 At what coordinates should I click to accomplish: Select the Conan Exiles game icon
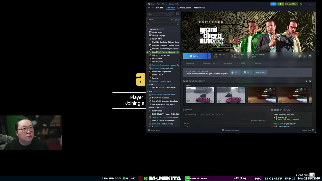click(x=150, y=111)
